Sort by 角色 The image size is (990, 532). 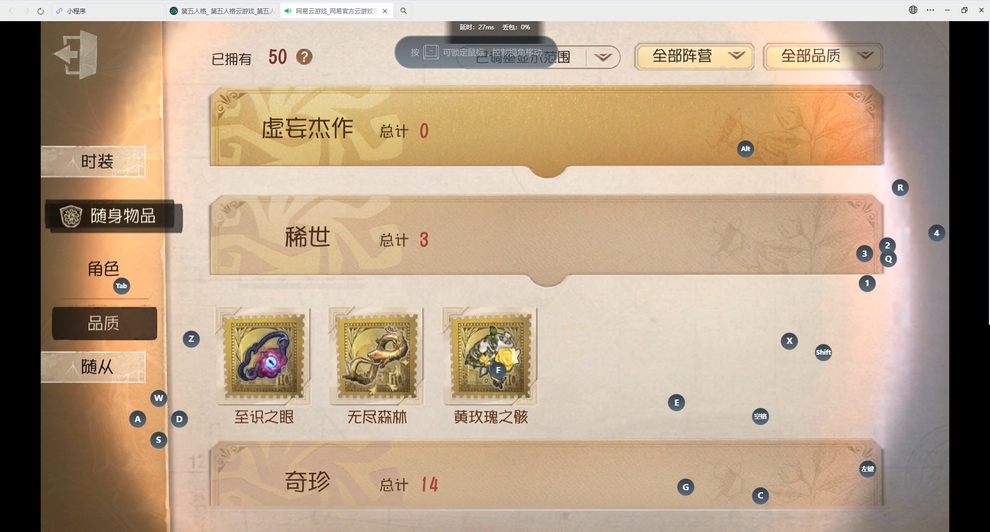103,269
